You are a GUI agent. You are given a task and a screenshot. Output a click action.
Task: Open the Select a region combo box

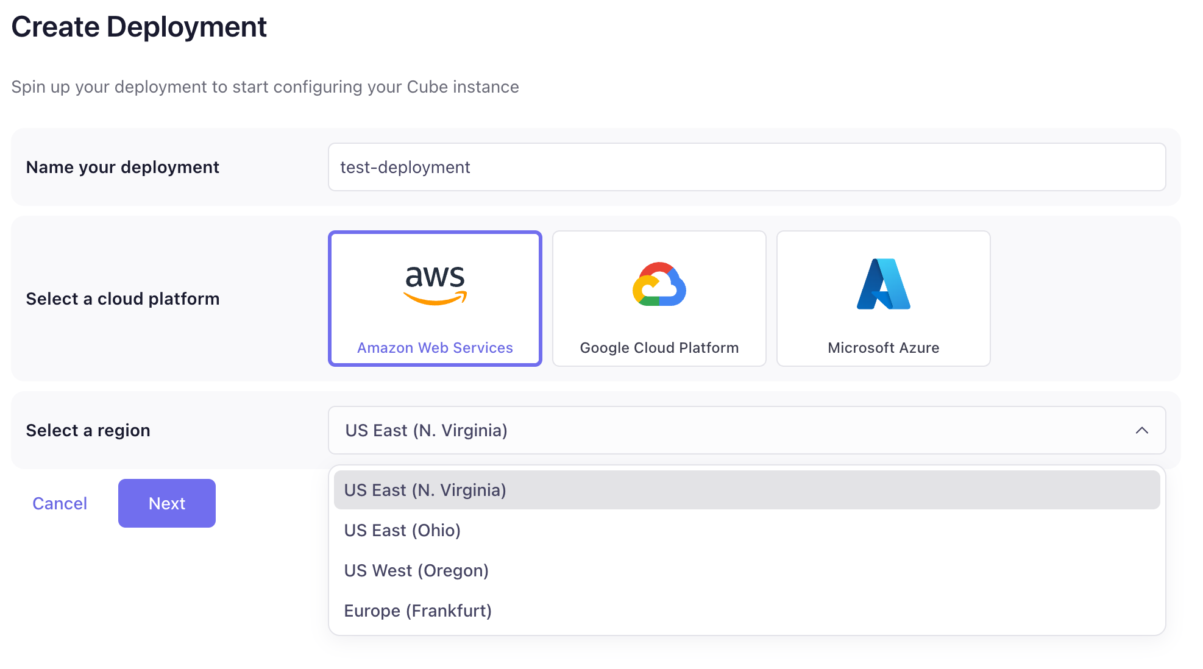click(x=747, y=430)
